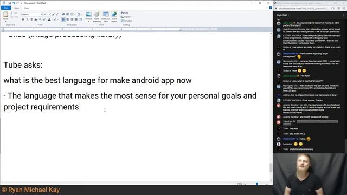Viewport: 347px width, 195px height.
Task: Open the paragraph settings dialog
Action: [81, 19]
